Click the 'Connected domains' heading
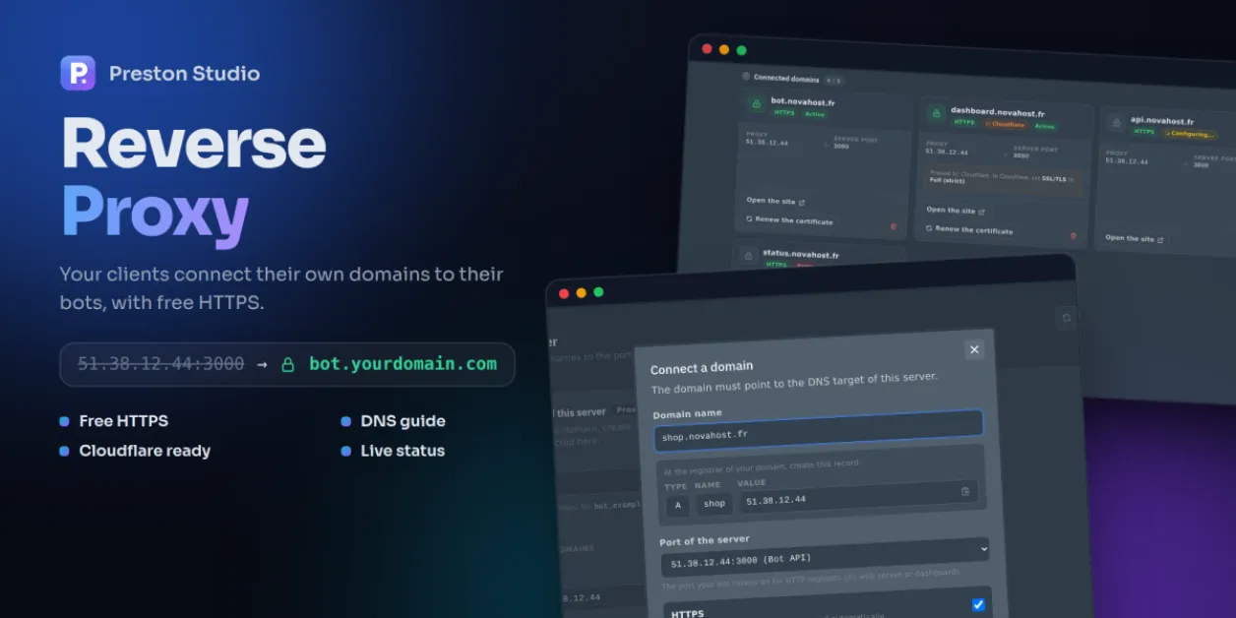Viewport: 1236px width, 618px height. pyautogui.click(x=786, y=78)
